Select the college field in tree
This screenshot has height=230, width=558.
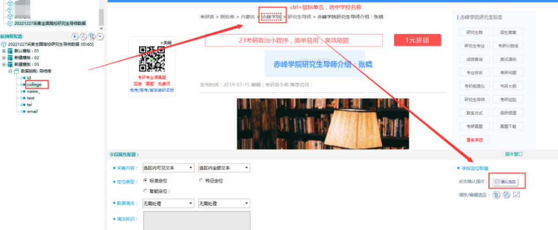pos(34,85)
